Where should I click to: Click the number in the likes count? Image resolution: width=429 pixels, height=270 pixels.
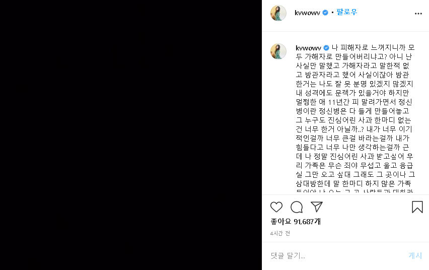(x=304, y=222)
